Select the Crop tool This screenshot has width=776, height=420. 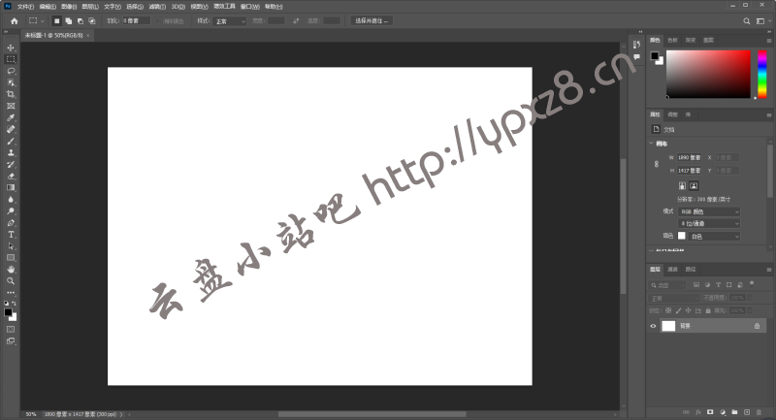(11, 94)
